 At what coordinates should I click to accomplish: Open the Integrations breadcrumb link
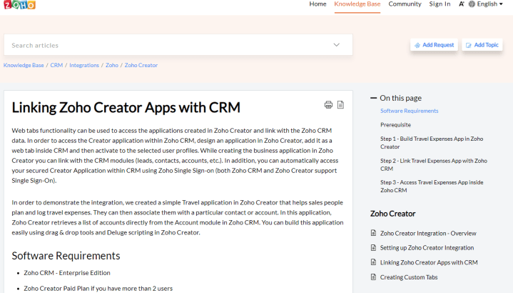click(x=84, y=65)
